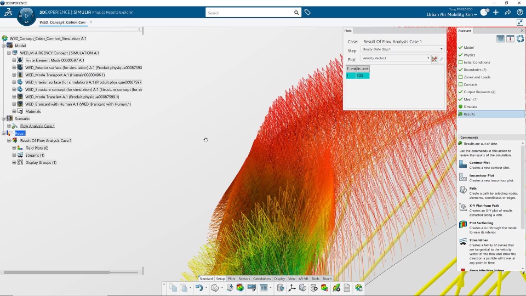The height and width of the screenshot is (296, 526).
Task: Click the Plot Sectioning command icon
Action: 463,225
